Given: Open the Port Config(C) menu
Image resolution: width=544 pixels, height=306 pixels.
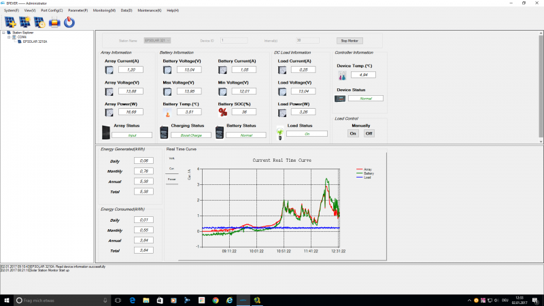Looking at the screenshot, I should click(x=52, y=10).
